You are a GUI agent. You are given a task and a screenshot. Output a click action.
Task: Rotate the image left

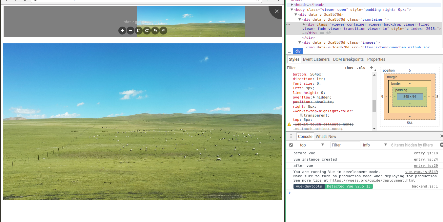tap(155, 30)
